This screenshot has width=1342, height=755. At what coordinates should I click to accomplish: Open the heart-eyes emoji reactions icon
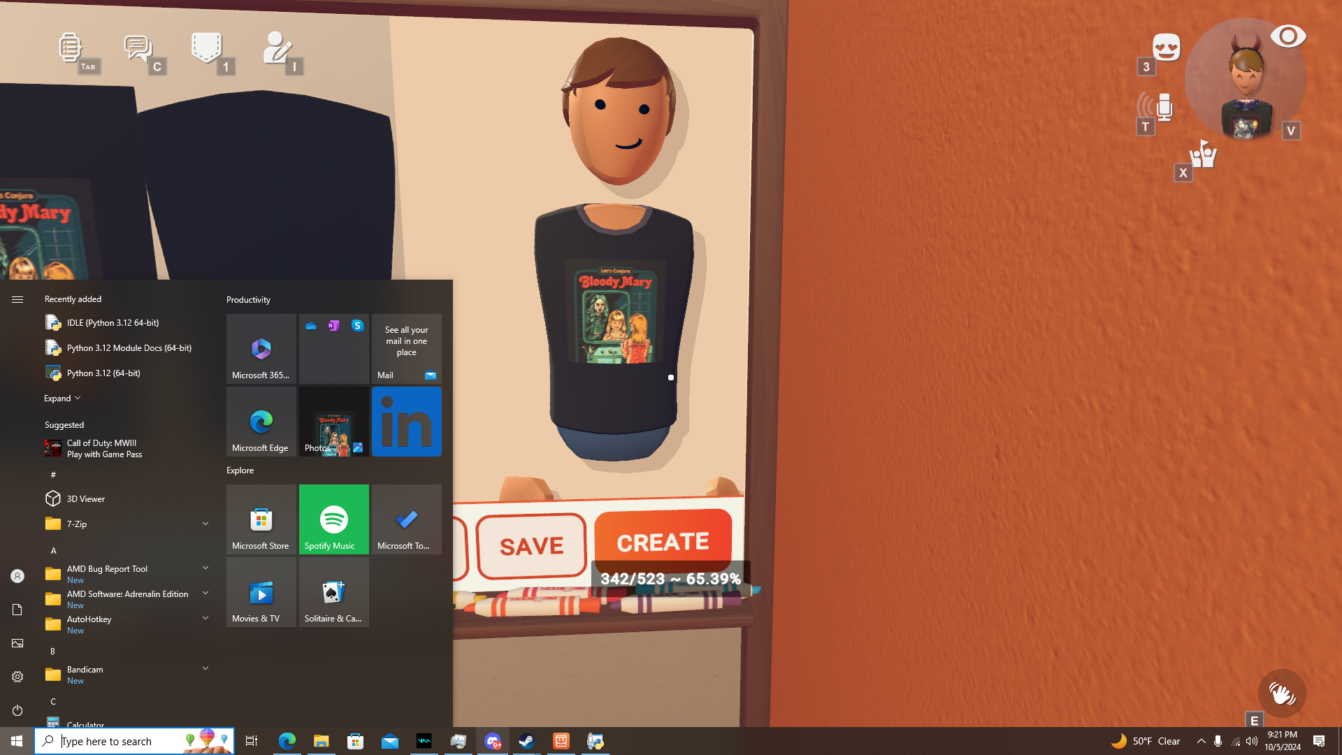[x=1166, y=48]
